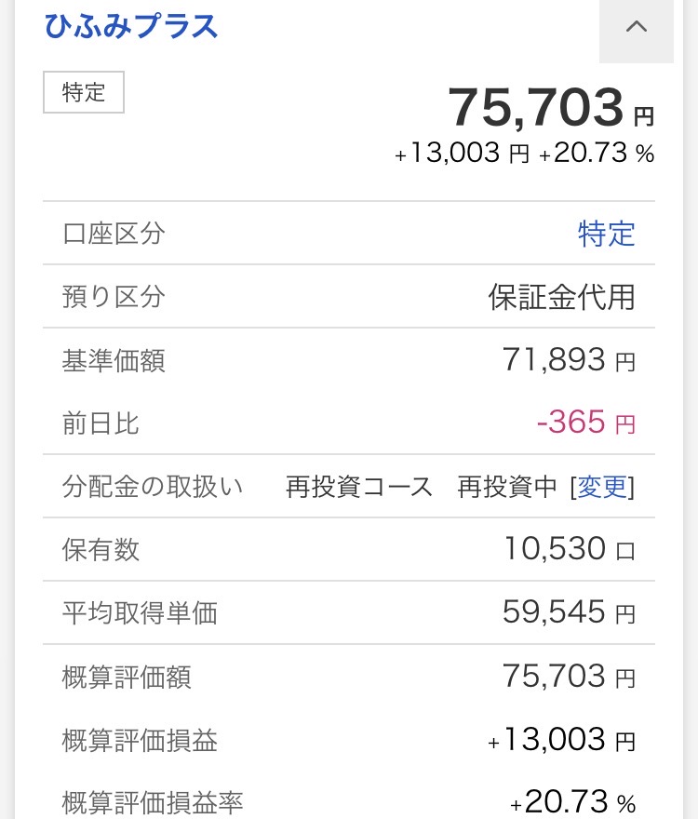Click the 基準価額 value 71,893 円
Image resolution: width=698 pixels, height=819 pixels.
click(x=569, y=360)
